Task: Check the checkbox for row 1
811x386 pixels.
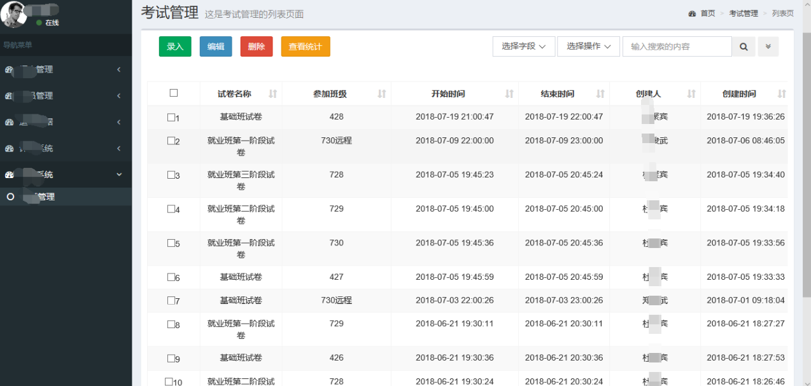Action: [x=171, y=118]
